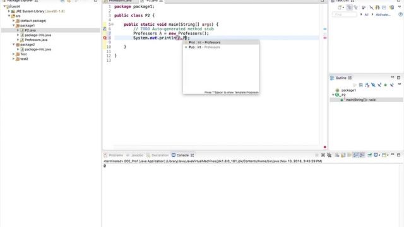Click the New Task icon in Task List
Image resolution: width=404 pixels, height=227 pixels.
[x=340, y=8]
